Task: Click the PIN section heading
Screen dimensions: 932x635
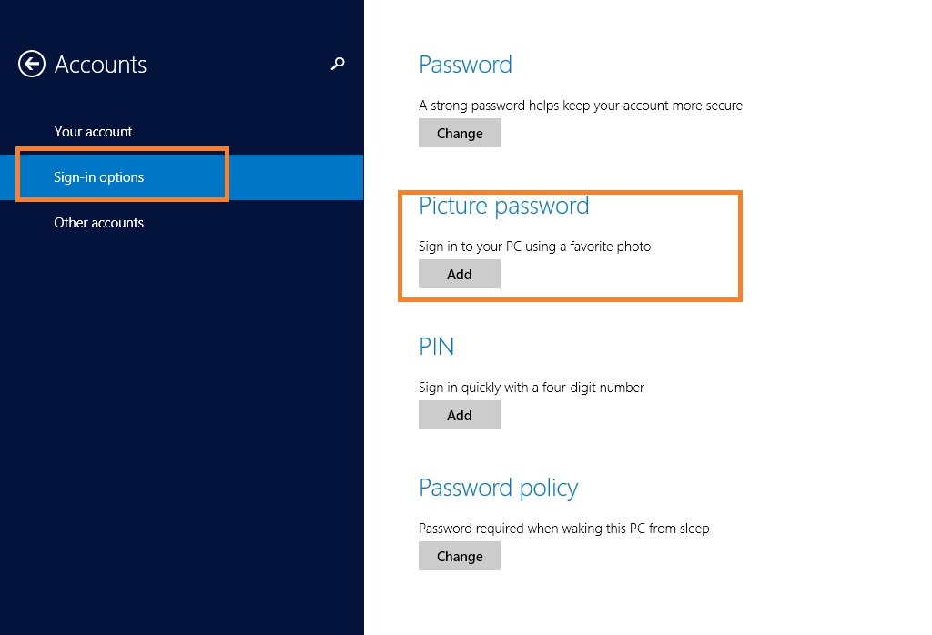Action: tap(436, 347)
